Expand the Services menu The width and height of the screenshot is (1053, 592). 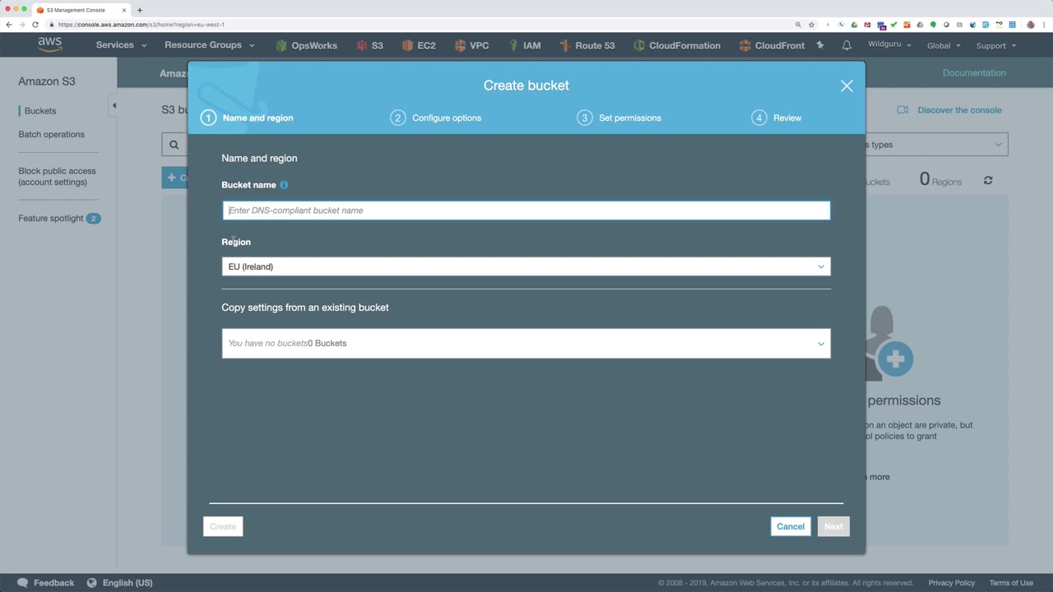(x=121, y=45)
